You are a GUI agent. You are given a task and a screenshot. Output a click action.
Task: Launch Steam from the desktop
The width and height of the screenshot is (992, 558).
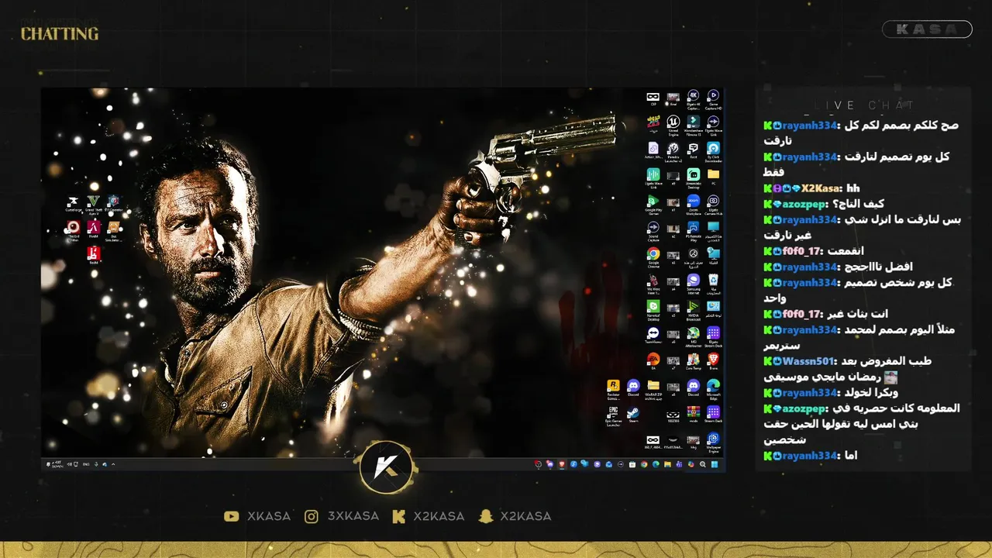point(633,414)
